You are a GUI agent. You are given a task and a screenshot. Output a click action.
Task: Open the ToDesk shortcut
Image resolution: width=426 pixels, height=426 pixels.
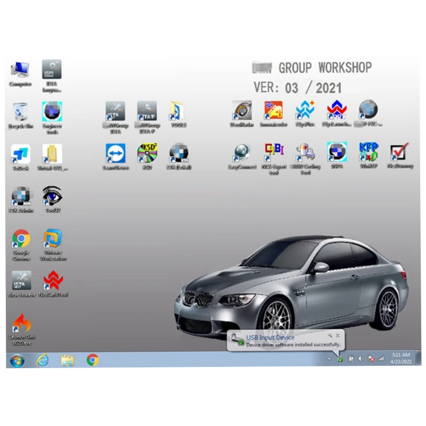click(x=21, y=158)
